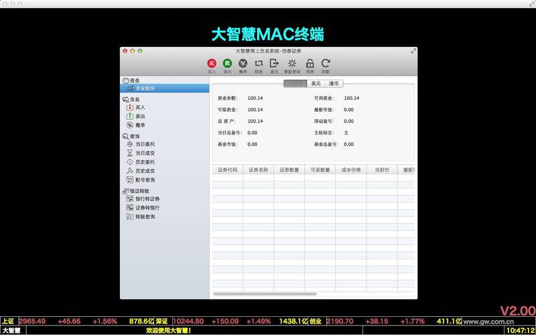
Task: Switch currency to the 港币 segment
Action: (334, 83)
